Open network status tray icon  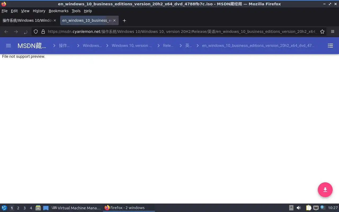tap(316, 208)
